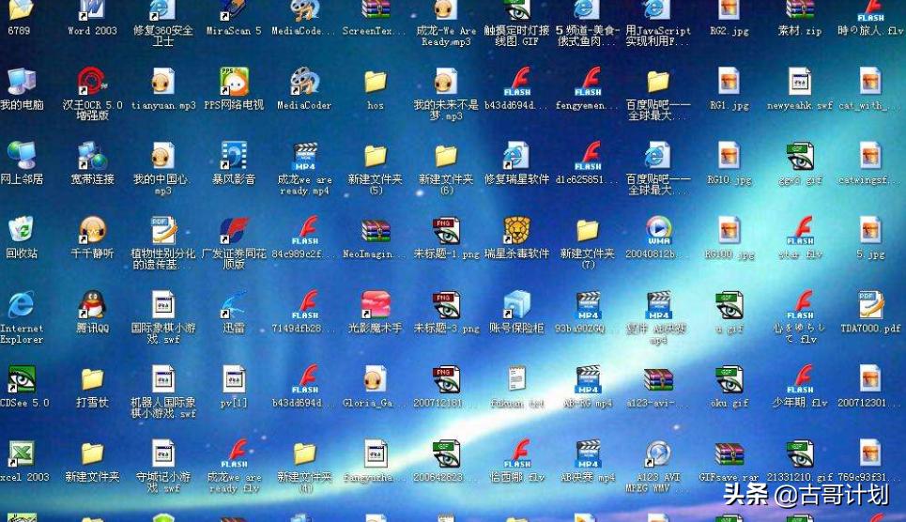The image size is (906, 522).
Task: Launch 迅雷 download manager
Action: click(x=234, y=304)
